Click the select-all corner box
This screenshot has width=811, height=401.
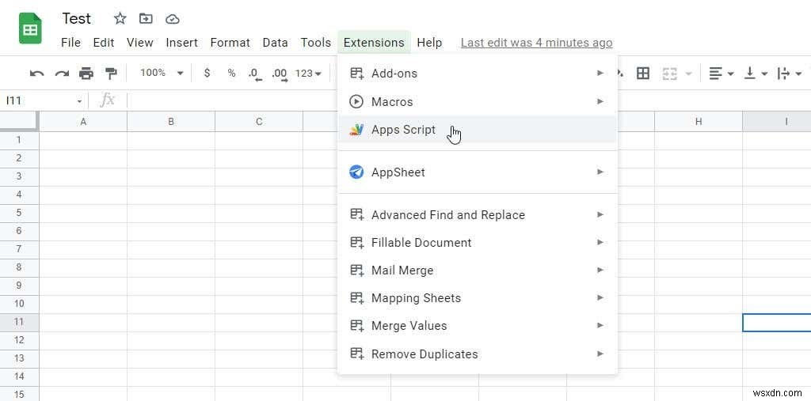click(x=19, y=121)
